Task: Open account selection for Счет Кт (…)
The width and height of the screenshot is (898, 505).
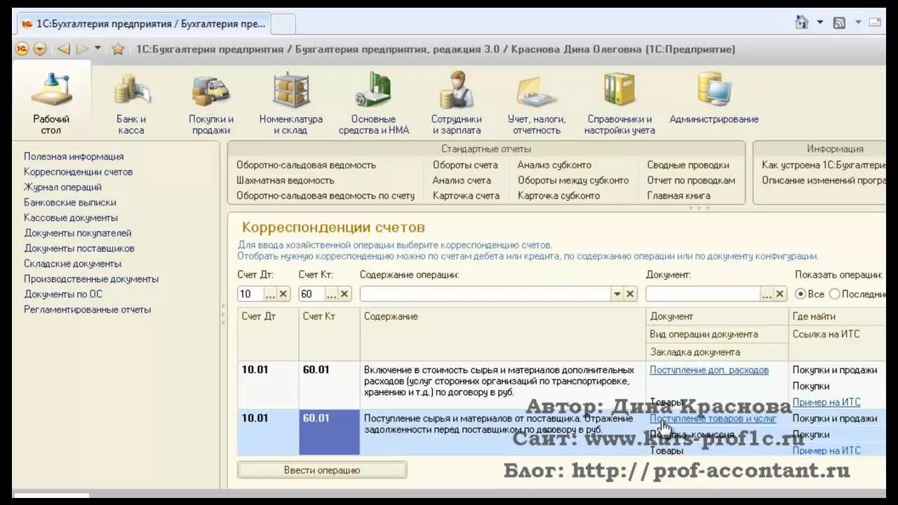Action: [x=333, y=294]
